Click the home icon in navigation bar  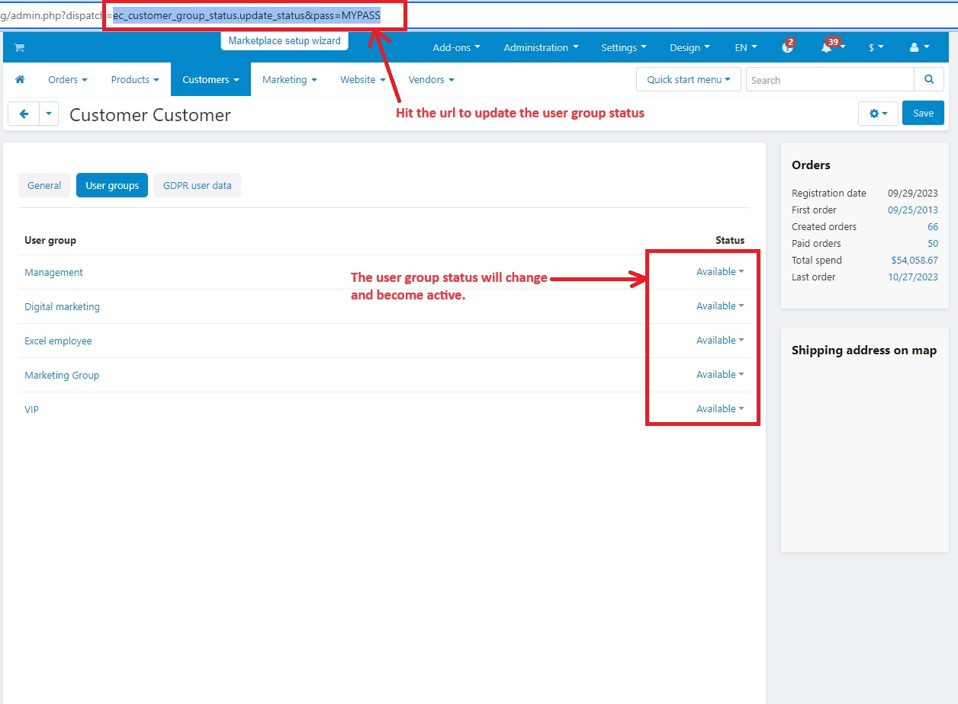click(20, 79)
